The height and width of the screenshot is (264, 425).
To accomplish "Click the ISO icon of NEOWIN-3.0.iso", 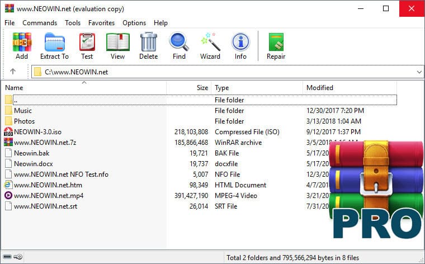I will coord(8,132).
